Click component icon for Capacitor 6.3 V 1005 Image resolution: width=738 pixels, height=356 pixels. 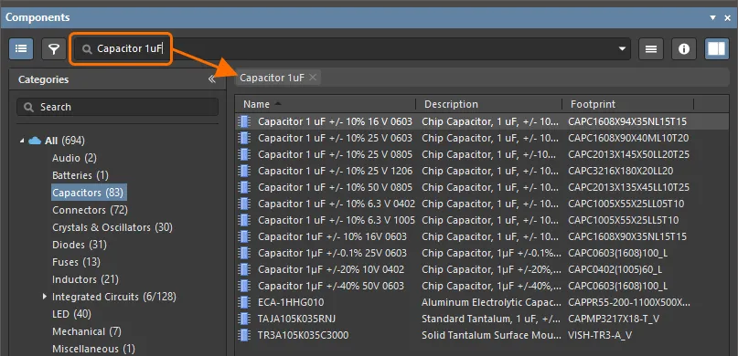(x=244, y=220)
